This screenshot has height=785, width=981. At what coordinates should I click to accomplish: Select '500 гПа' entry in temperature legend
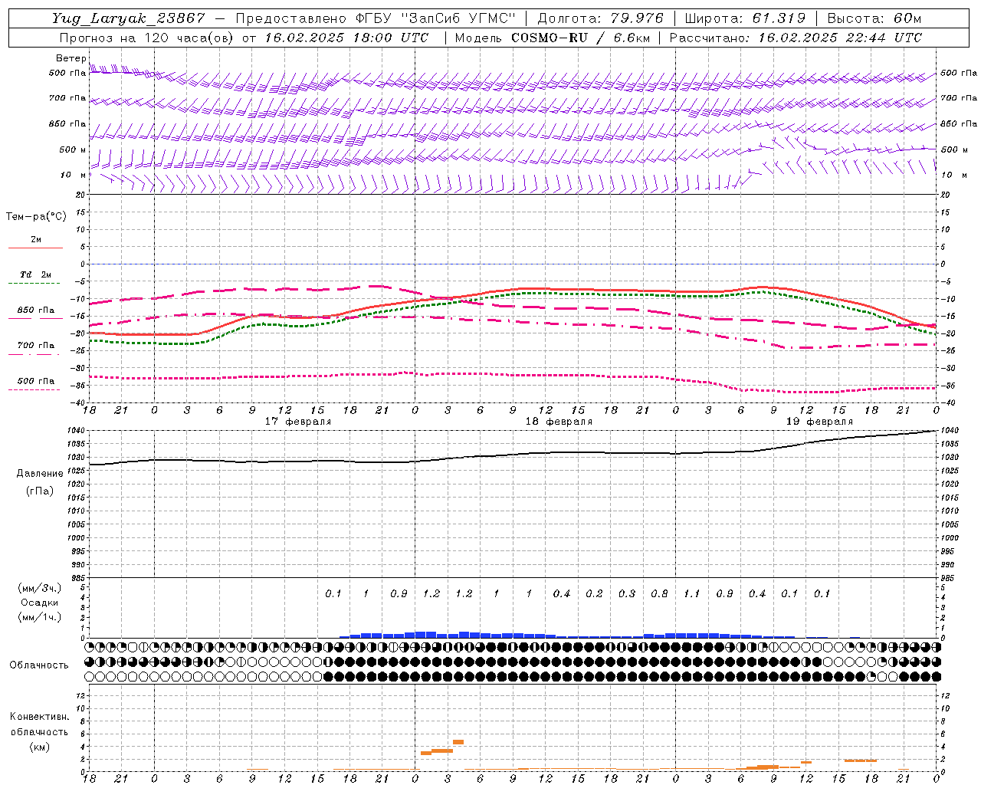36,381
